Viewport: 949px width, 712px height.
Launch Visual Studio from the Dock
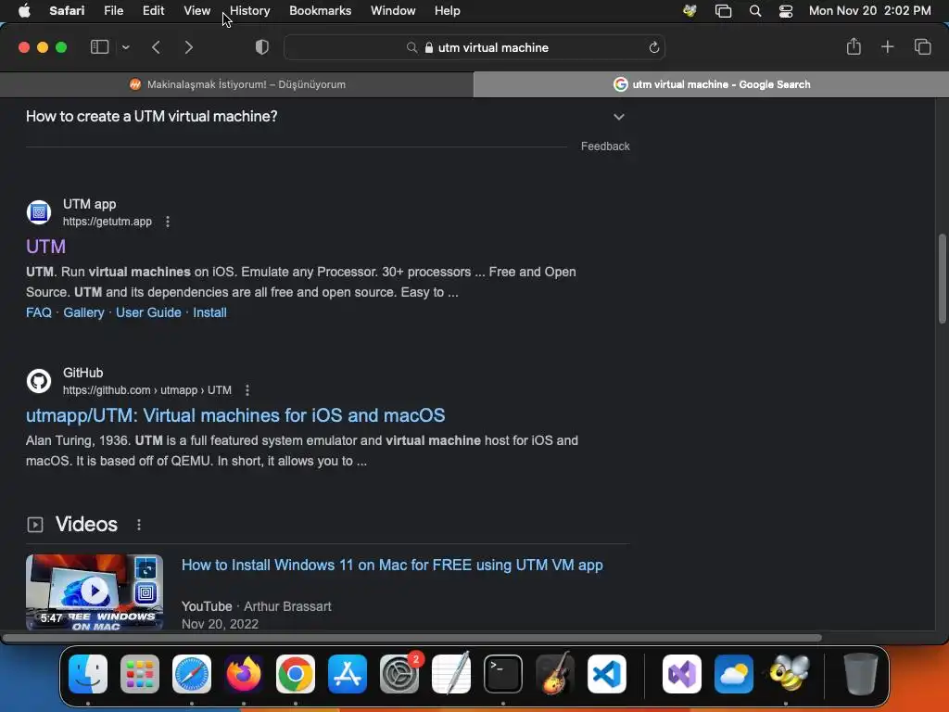pyautogui.click(x=682, y=674)
